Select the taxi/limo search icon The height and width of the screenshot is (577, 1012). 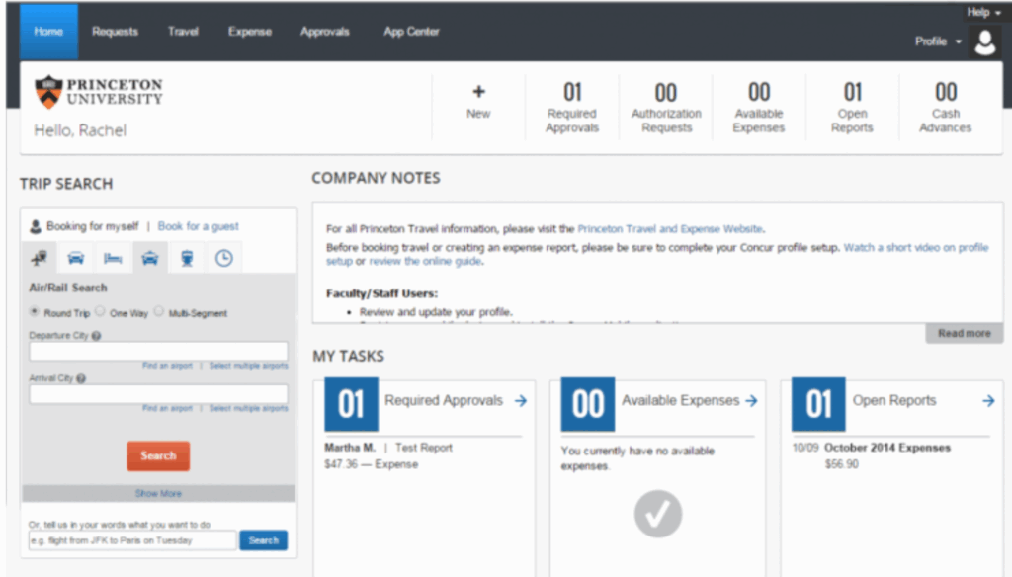(x=149, y=258)
